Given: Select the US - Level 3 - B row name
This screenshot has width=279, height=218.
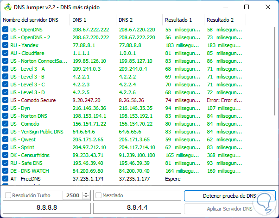Looking at the screenshot, I should [x=27, y=77].
